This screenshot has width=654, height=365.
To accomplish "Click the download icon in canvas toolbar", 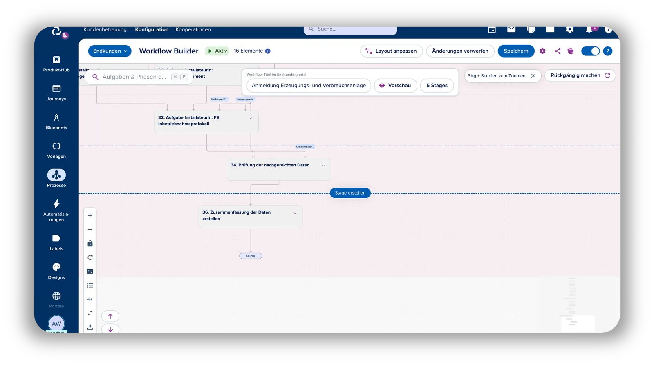I will click(x=90, y=327).
